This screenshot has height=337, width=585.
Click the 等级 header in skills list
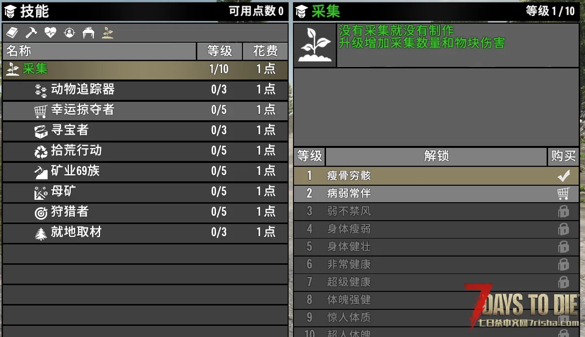point(219,51)
